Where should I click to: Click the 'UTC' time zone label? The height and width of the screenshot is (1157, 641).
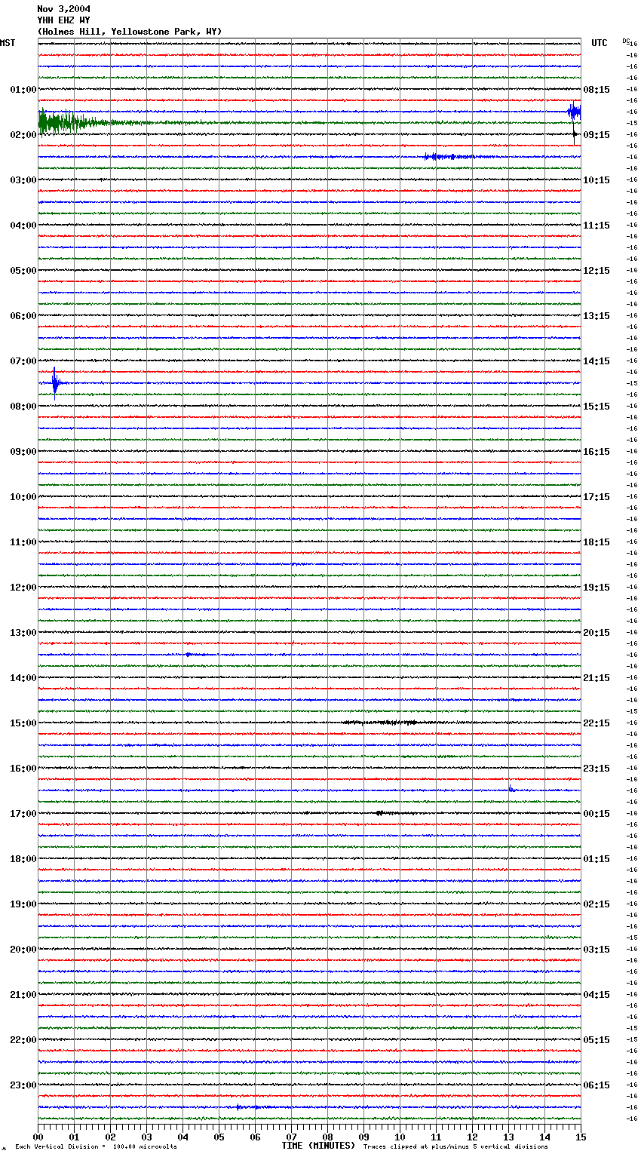pos(600,43)
